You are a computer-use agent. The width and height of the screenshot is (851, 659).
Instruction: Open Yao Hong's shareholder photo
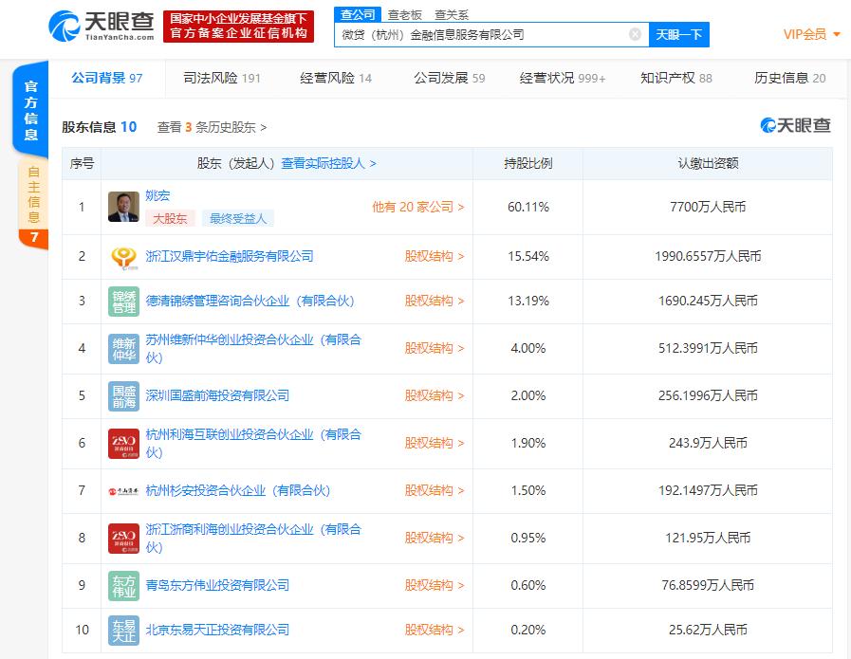[123, 207]
